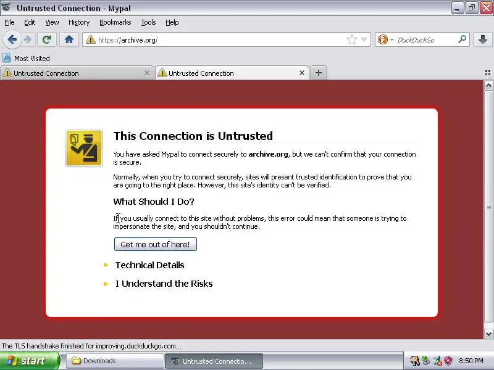Restore down the Mypal window
Viewport: 494px width, 370px height.
[471, 8]
